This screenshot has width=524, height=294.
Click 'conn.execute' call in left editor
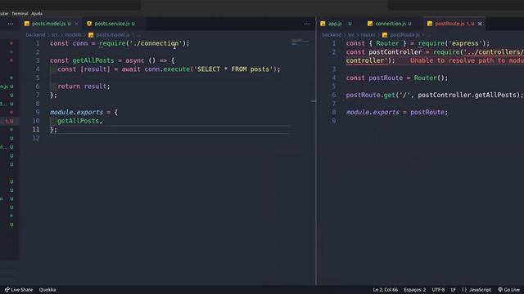click(167, 69)
